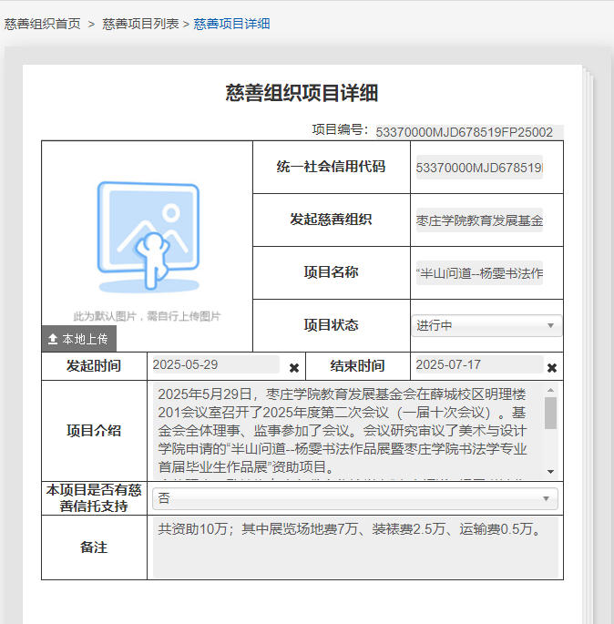Viewport: 614px width, 624px height.
Task: Click the 统一社会信用代码 input field
Action: tap(479, 168)
